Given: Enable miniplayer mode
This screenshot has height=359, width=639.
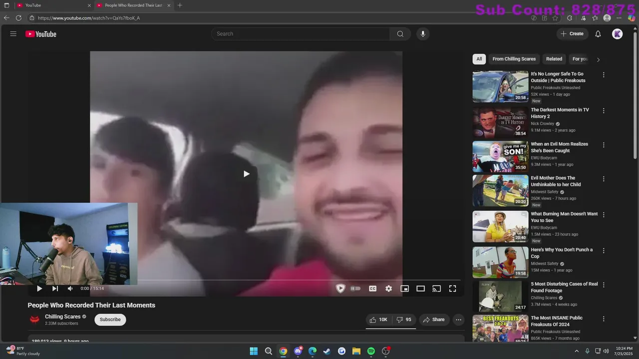Looking at the screenshot, I should (405, 289).
